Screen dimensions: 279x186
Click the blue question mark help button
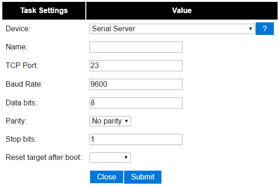tap(265, 28)
